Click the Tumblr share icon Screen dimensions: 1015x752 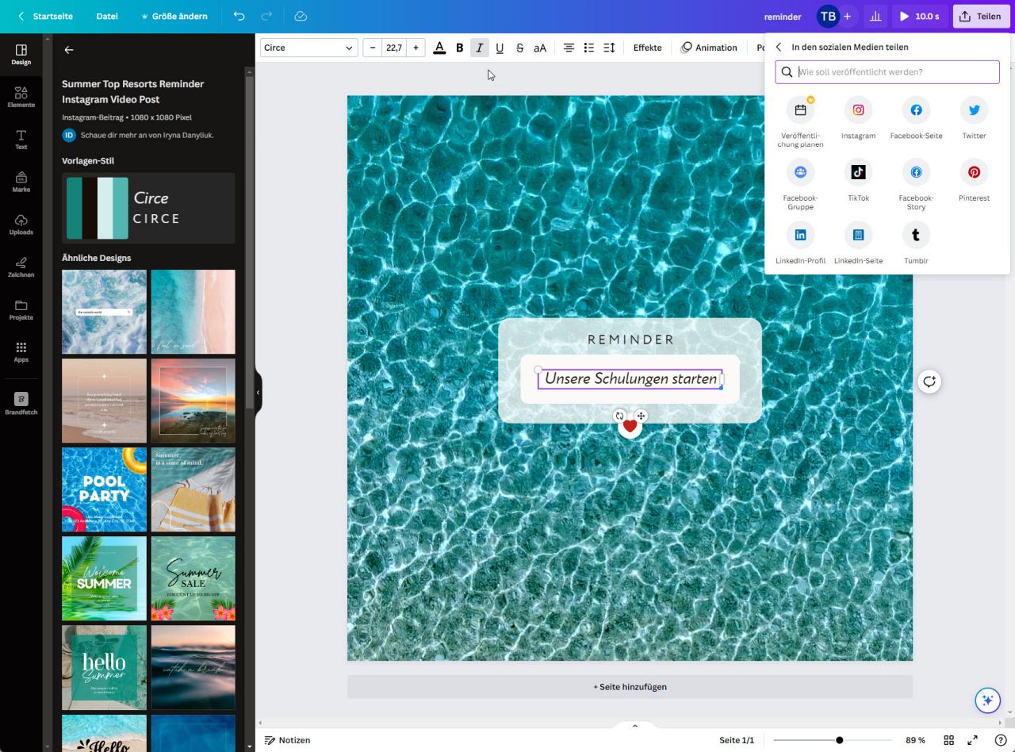click(916, 235)
